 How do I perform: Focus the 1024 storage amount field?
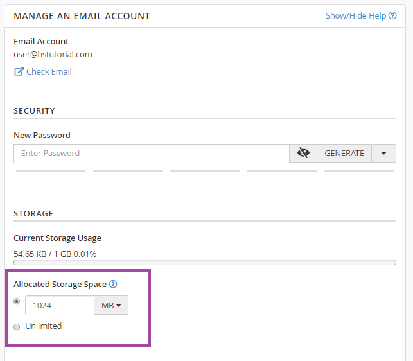tap(59, 306)
